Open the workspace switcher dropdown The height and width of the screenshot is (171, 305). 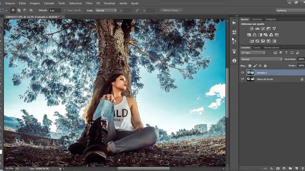click(290, 10)
